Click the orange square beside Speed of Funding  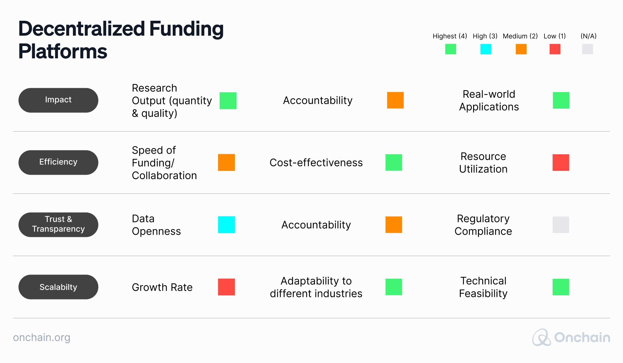[226, 162]
